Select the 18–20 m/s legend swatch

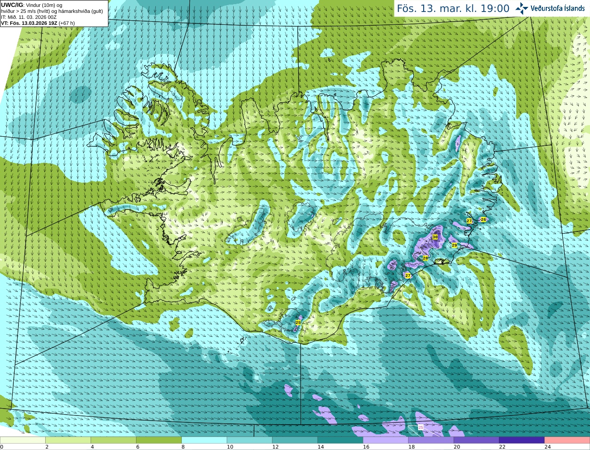tap(431, 440)
